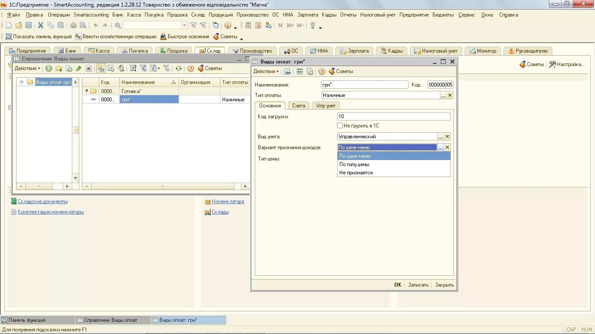Click the OK button in Виды оплат form

[x=398, y=285]
